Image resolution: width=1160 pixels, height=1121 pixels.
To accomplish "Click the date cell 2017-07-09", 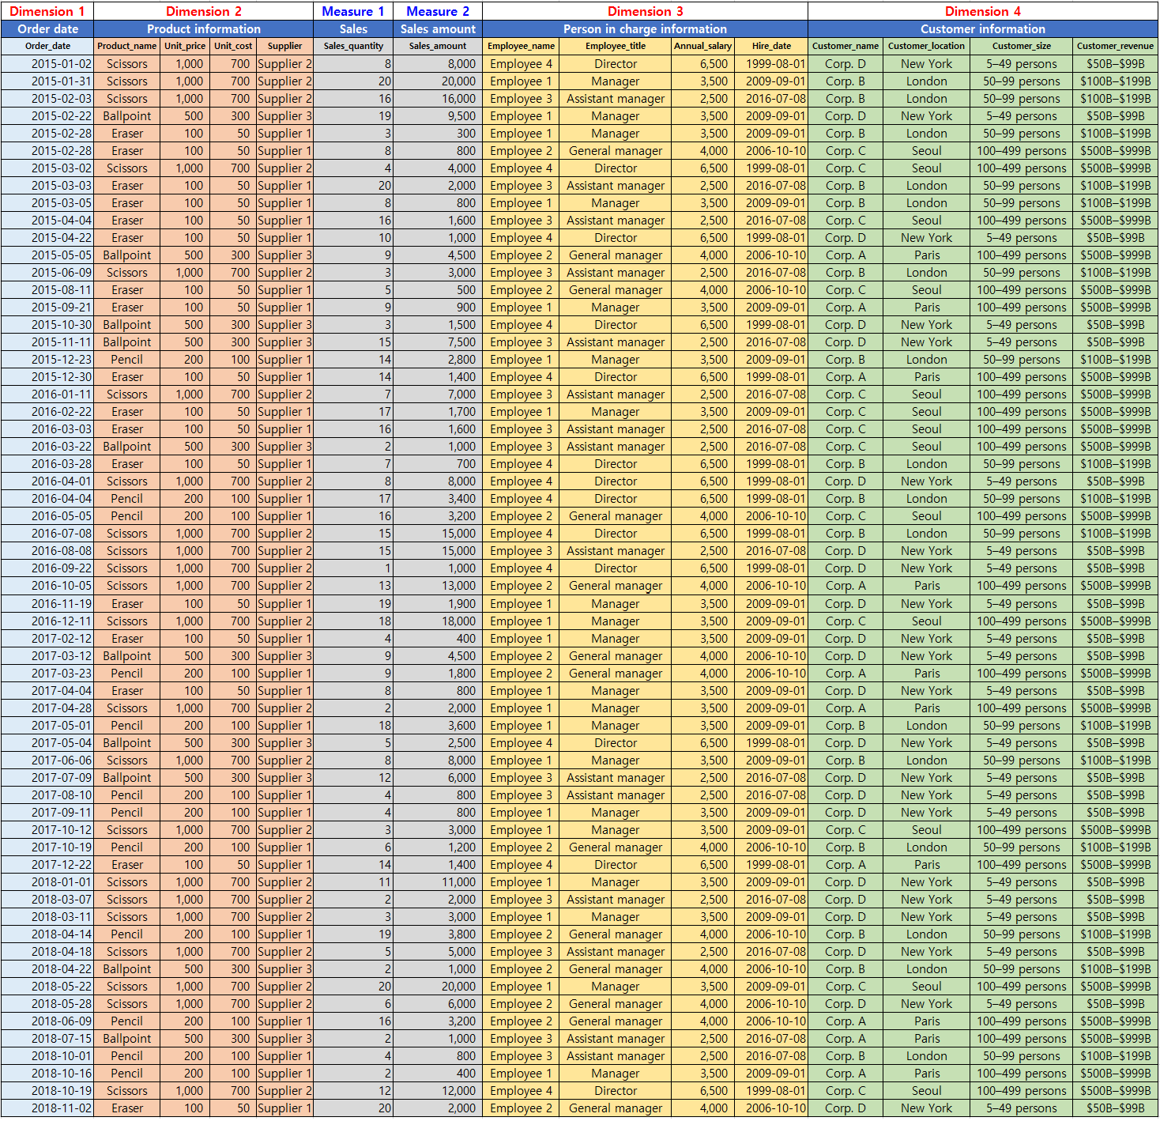I will (47, 778).
